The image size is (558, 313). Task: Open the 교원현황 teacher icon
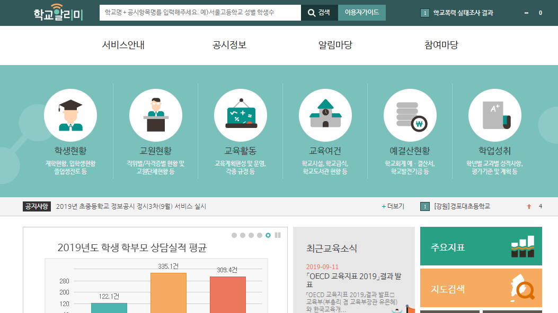[x=155, y=115]
